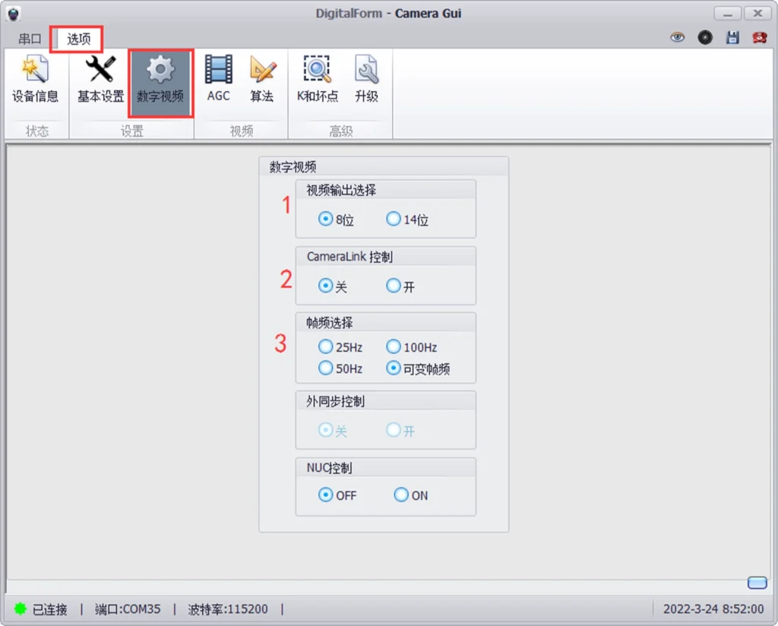Select the 100Hz frame rate
Viewport: 778px width, 626px height.
[x=394, y=346]
